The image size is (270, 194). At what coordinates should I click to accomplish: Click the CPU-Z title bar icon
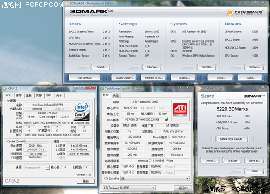coord(5,88)
